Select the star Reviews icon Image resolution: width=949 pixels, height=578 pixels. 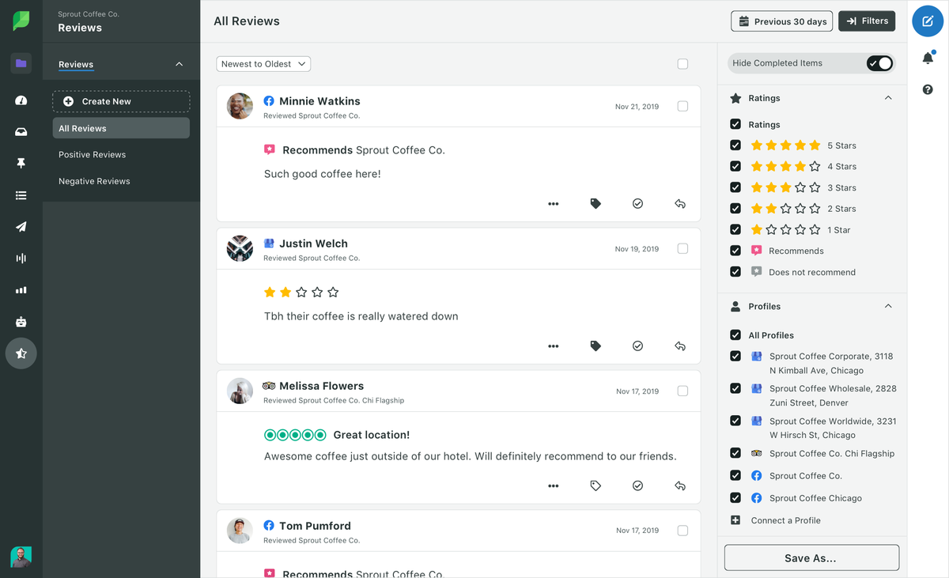coord(21,353)
